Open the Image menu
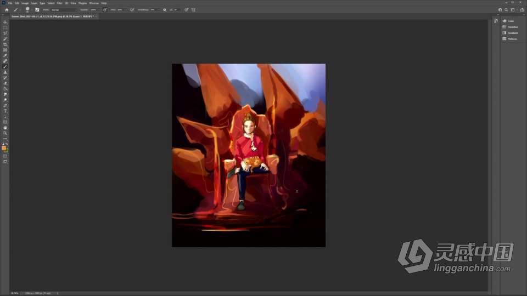Screen dimensions: 527x296 pos(25,3)
